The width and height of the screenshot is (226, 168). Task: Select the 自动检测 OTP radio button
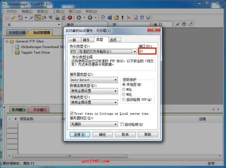124,100
